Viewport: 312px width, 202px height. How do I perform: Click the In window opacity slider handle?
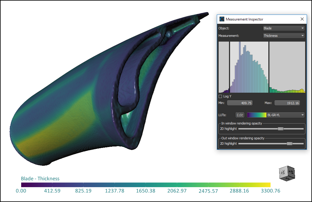click(x=280, y=129)
